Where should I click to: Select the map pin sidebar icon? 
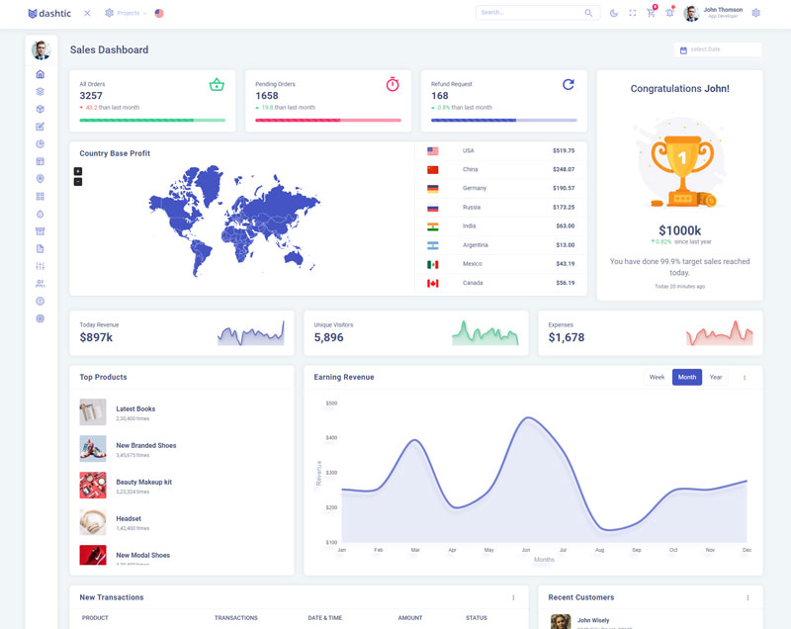pos(41,179)
